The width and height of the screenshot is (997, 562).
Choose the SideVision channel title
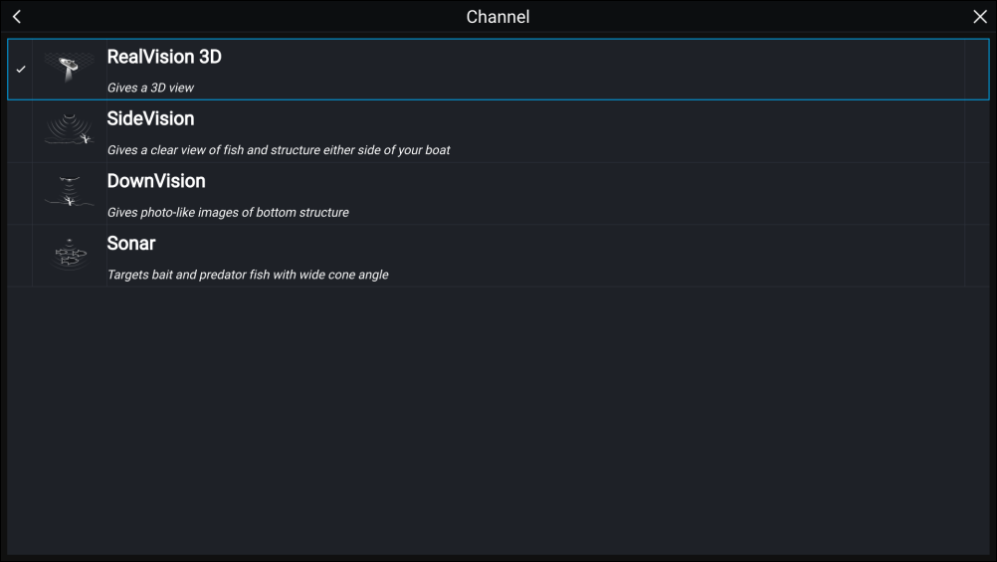pyautogui.click(x=150, y=119)
